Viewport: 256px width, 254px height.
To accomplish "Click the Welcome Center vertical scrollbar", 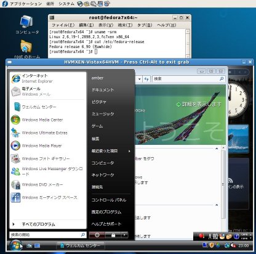I will tap(223, 184).
